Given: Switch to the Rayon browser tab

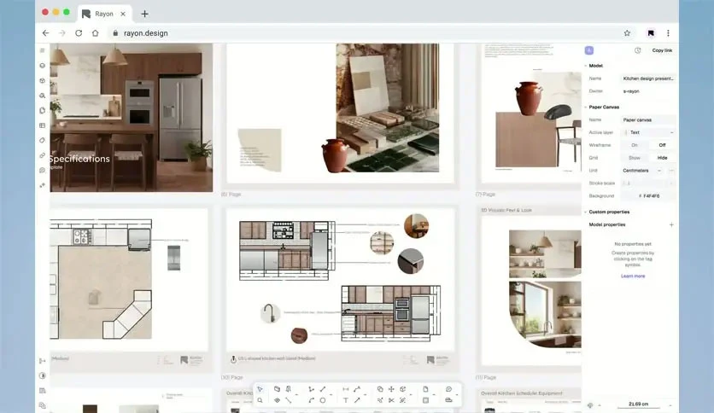Looking at the screenshot, I should click(104, 14).
